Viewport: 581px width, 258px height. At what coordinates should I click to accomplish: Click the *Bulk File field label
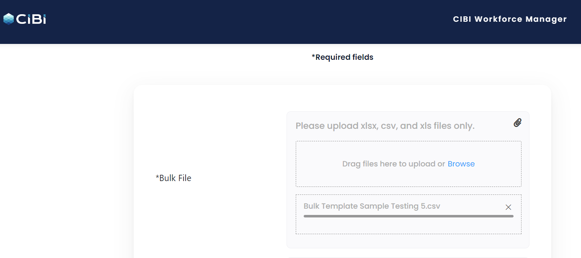point(173,178)
